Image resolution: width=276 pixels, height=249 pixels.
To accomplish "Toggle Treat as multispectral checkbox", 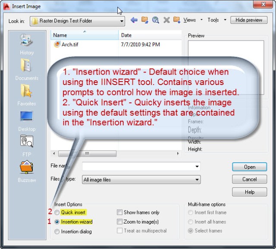I will coord(119,231).
